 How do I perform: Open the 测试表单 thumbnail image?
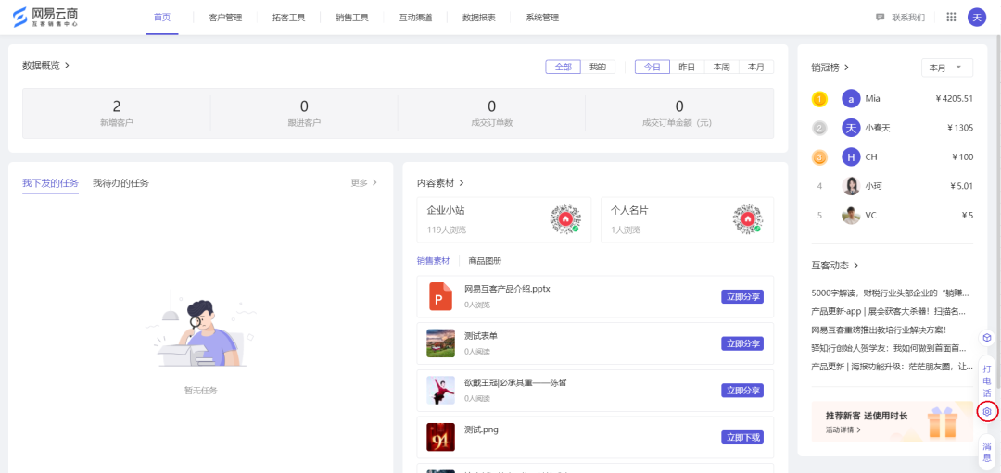point(440,343)
